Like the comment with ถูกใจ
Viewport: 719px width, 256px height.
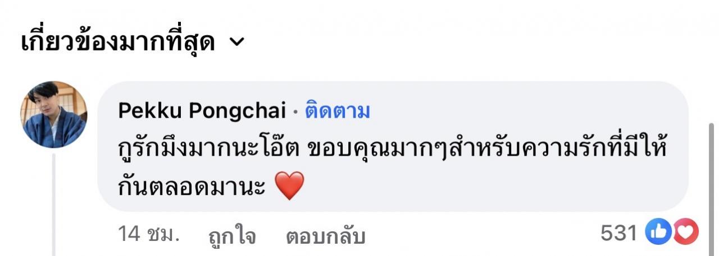pos(232,236)
